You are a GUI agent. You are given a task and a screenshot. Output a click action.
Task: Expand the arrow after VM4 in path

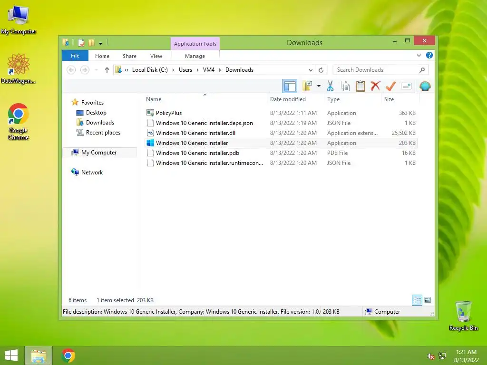point(220,70)
